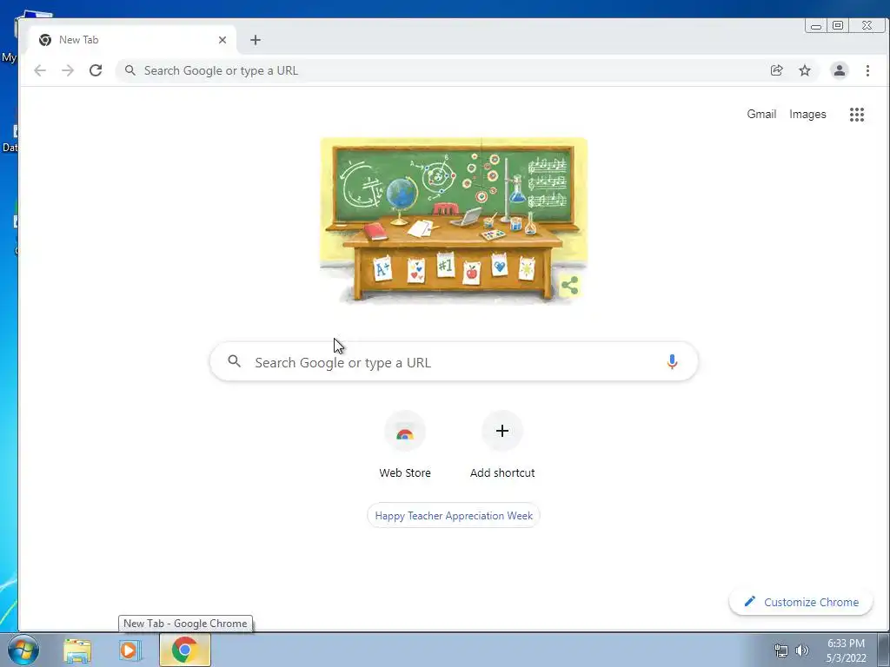Launch Windows Media Player from taskbar
This screenshot has height=667, width=890.
point(129,650)
